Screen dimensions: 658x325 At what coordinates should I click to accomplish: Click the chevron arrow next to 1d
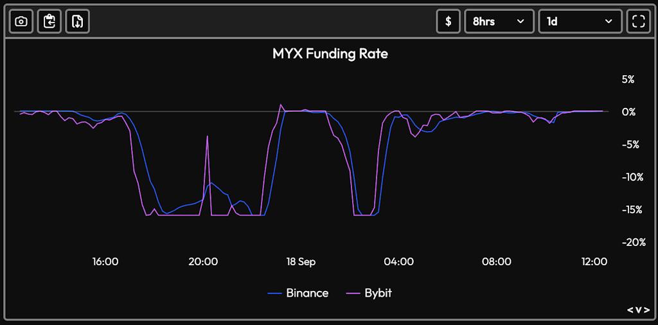point(608,21)
